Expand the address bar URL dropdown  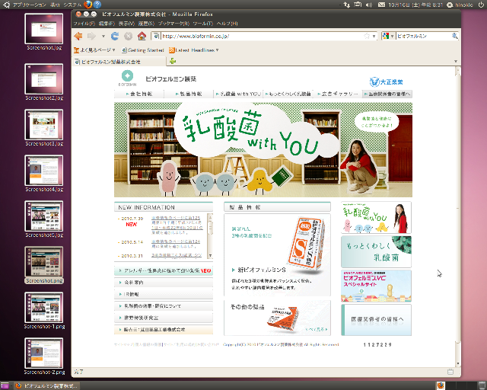pyautogui.click(x=374, y=36)
